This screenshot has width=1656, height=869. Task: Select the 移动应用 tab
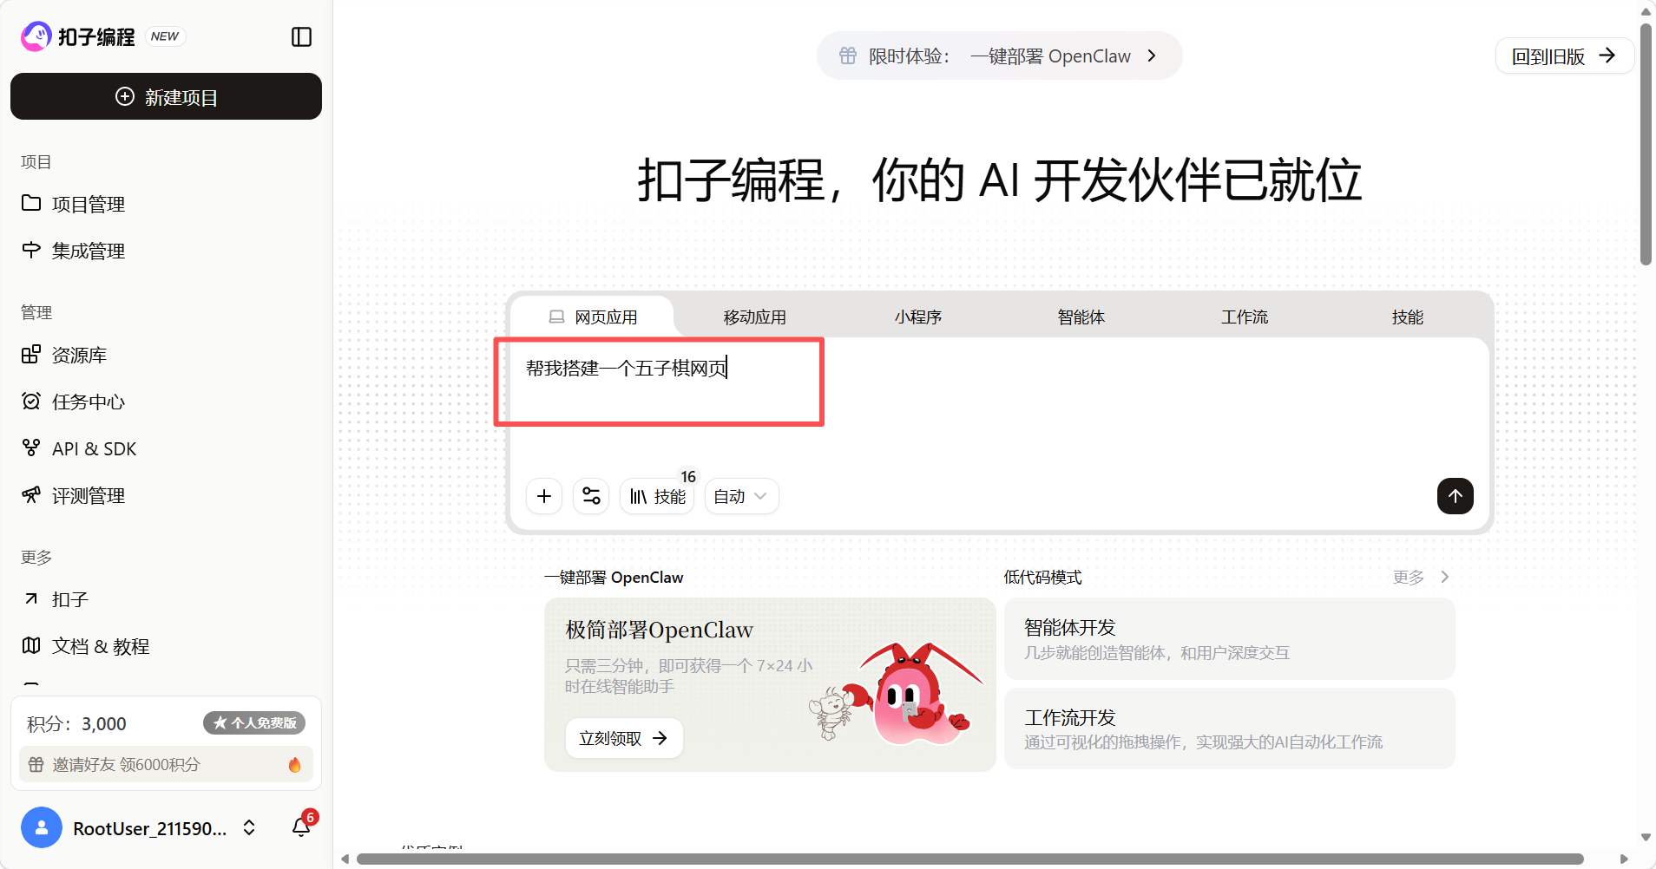[755, 317]
